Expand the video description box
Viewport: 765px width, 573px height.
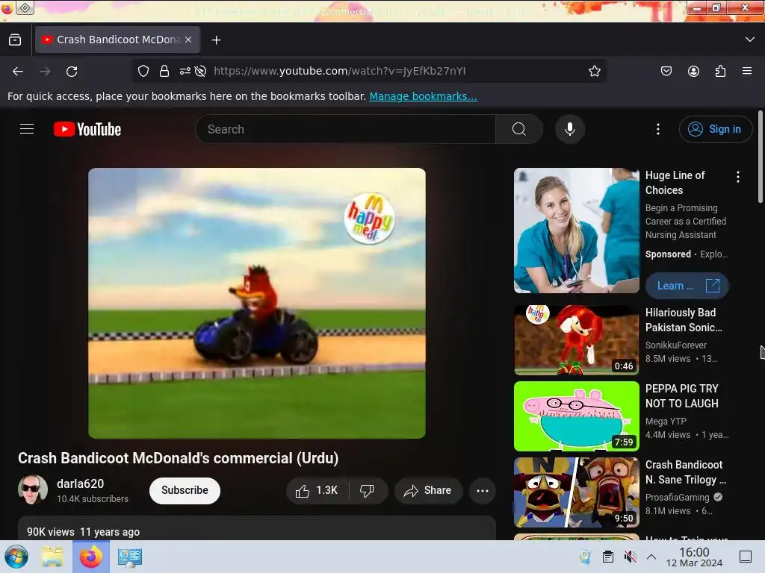(257, 529)
